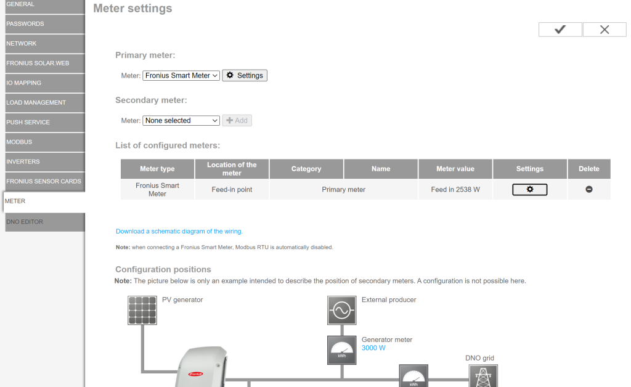Click the List of configured meters heading
This screenshot has height=387, width=631.
[168, 145]
